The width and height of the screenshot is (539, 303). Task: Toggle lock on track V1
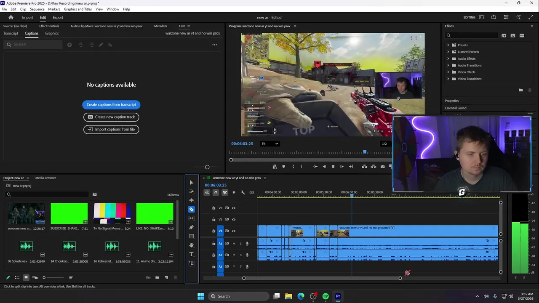click(213, 231)
